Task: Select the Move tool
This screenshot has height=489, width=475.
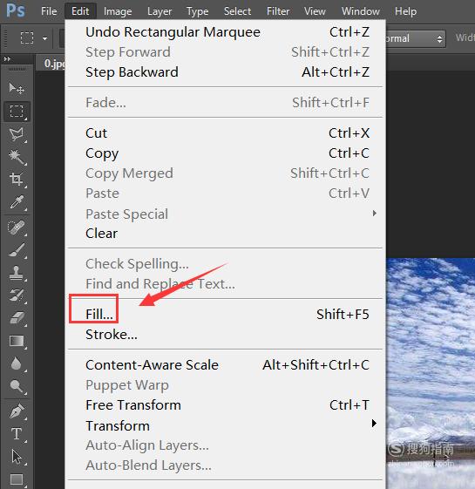Action: tap(17, 89)
